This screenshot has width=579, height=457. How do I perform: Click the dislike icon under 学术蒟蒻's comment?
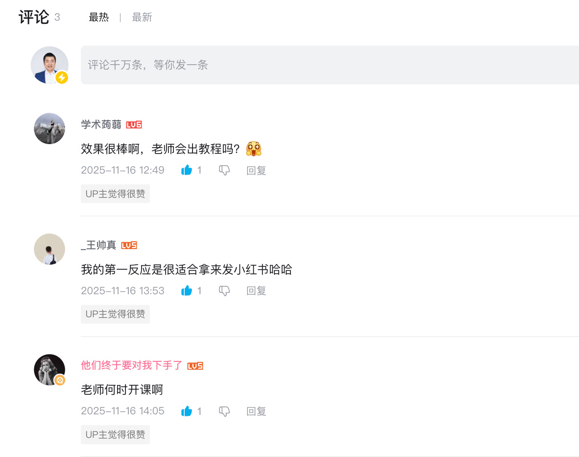224,170
